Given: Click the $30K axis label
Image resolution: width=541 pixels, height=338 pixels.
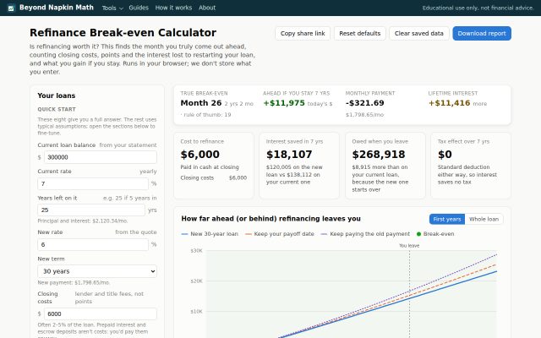Looking at the screenshot, I should tap(196, 251).
